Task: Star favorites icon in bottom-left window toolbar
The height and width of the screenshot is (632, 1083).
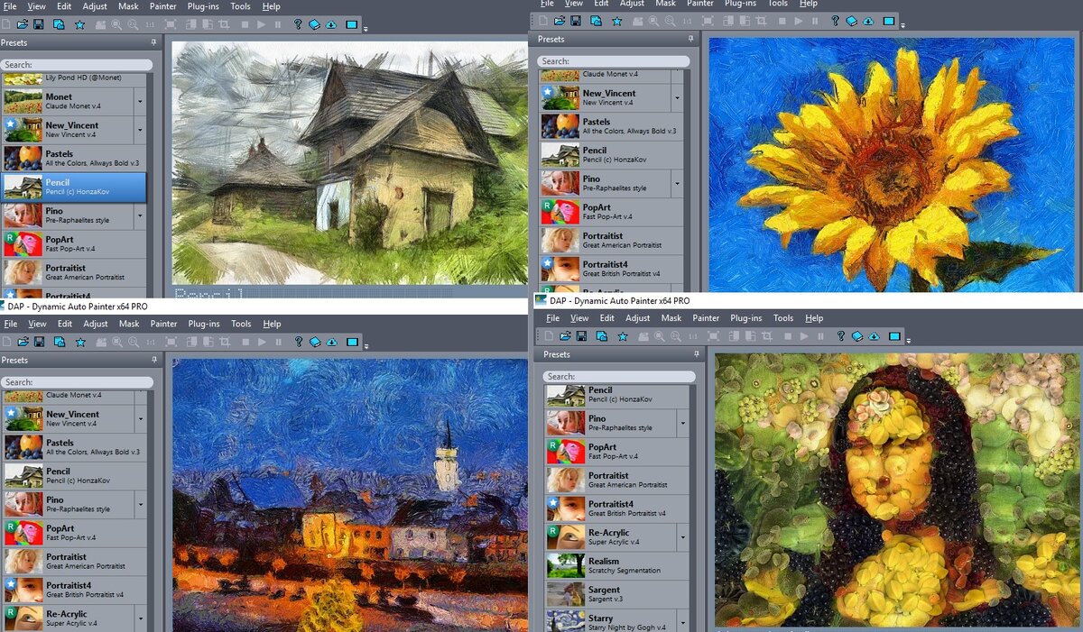Action: pos(80,342)
